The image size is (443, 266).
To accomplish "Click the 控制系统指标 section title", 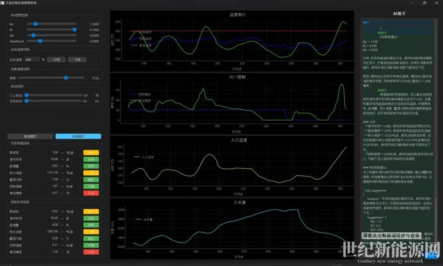I will click(20, 202).
